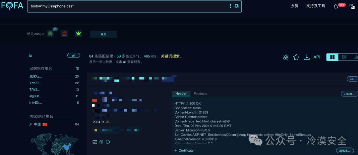The image size is (358, 155).
Task: Click the 26d26… certificate badge
Action: (x=344, y=150)
